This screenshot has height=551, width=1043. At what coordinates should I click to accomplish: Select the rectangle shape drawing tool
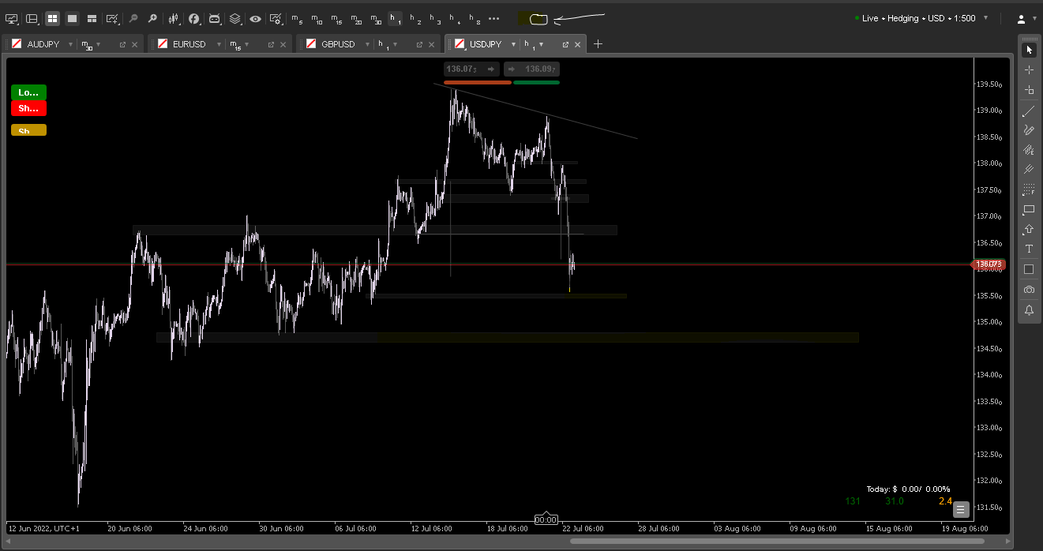coord(1029,210)
